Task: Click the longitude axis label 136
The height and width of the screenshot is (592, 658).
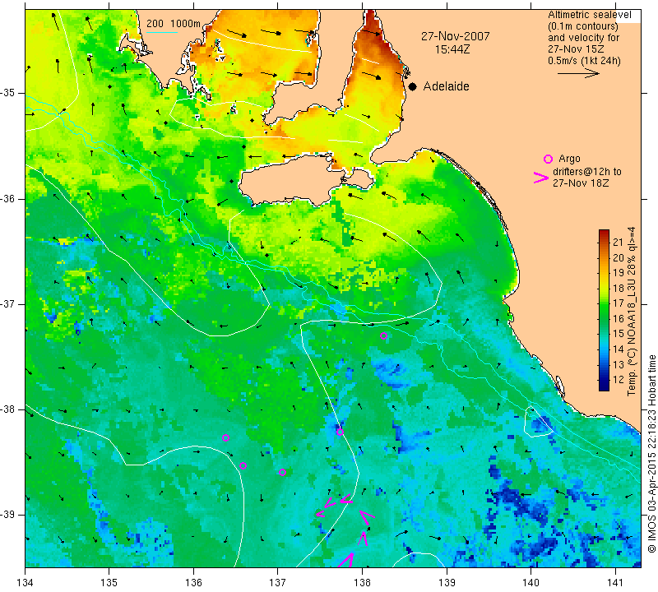Action: click(193, 583)
